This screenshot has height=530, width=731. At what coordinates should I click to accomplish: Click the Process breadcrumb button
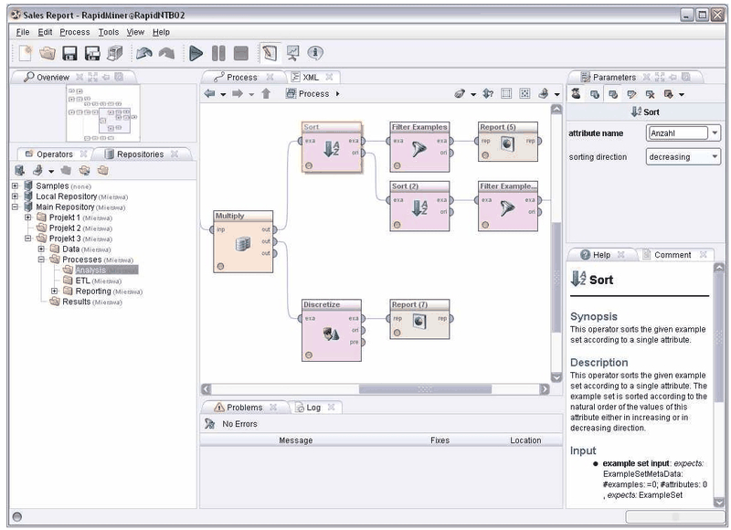[x=308, y=94]
